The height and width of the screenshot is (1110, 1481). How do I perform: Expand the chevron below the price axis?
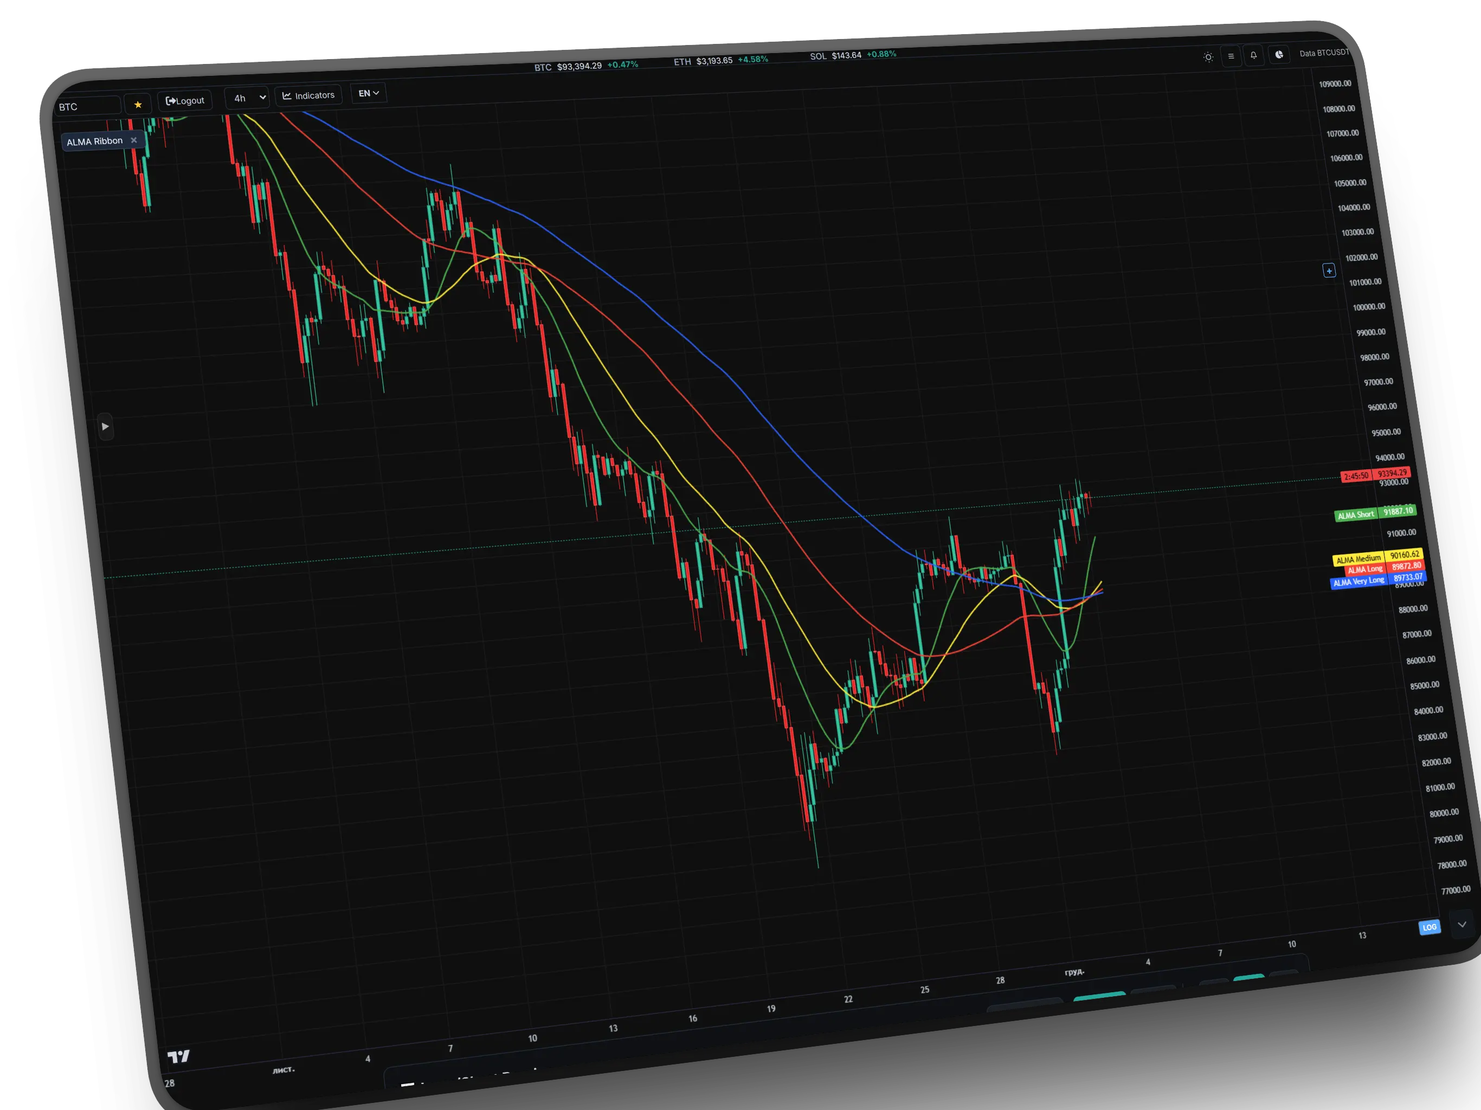(x=1461, y=924)
